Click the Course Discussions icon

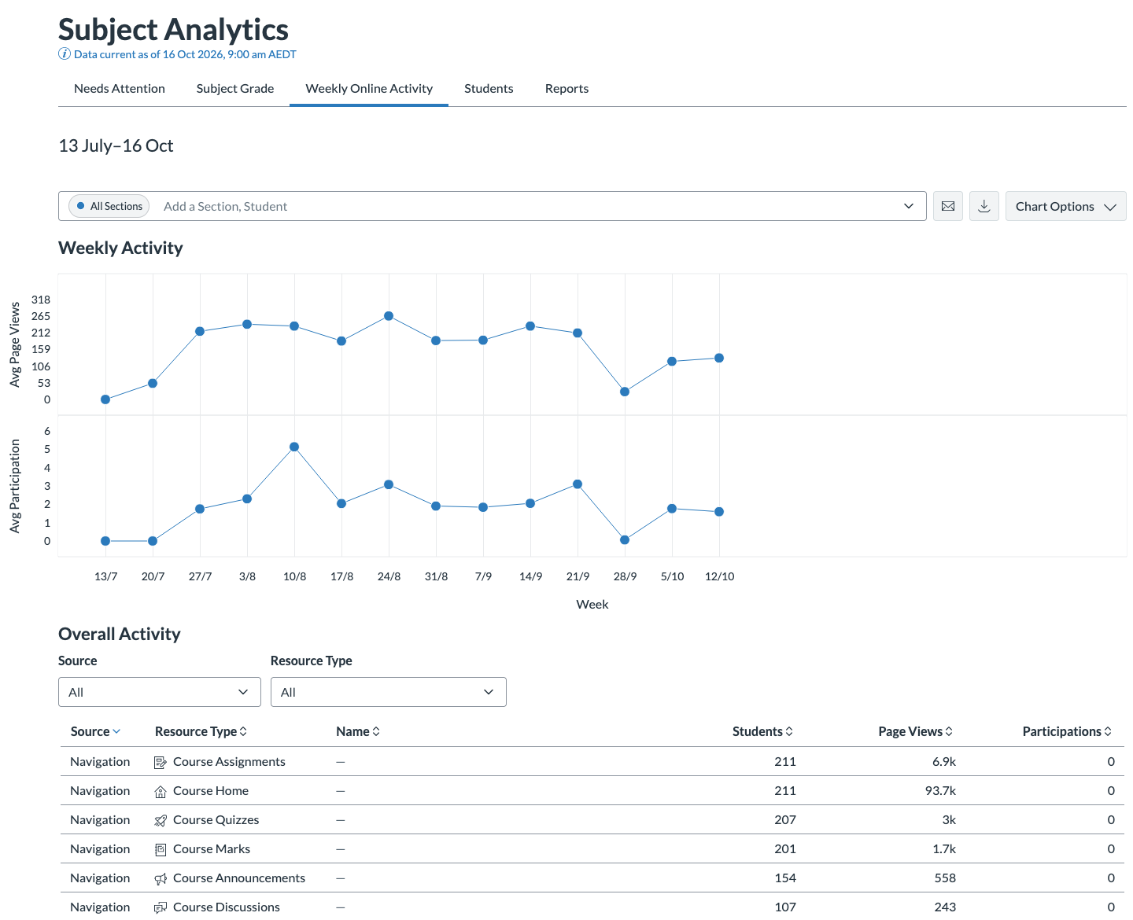(161, 907)
